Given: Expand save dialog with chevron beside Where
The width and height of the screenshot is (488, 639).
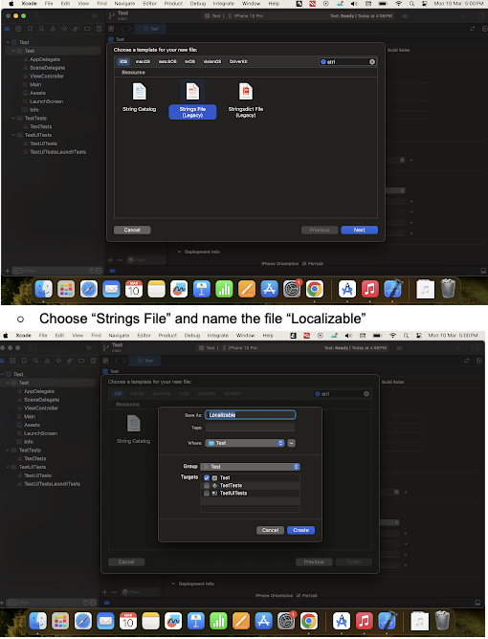Looking at the screenshot, I should coord(292,443).
